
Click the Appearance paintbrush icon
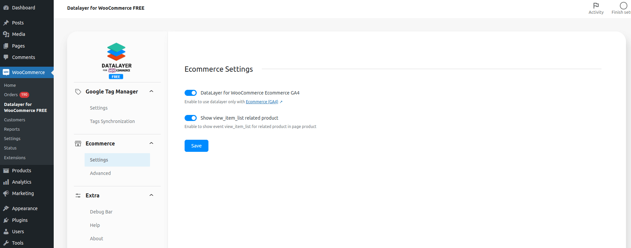[6, 208]
